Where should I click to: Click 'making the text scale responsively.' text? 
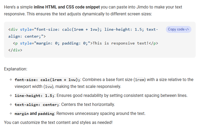[x=88, y=87]
